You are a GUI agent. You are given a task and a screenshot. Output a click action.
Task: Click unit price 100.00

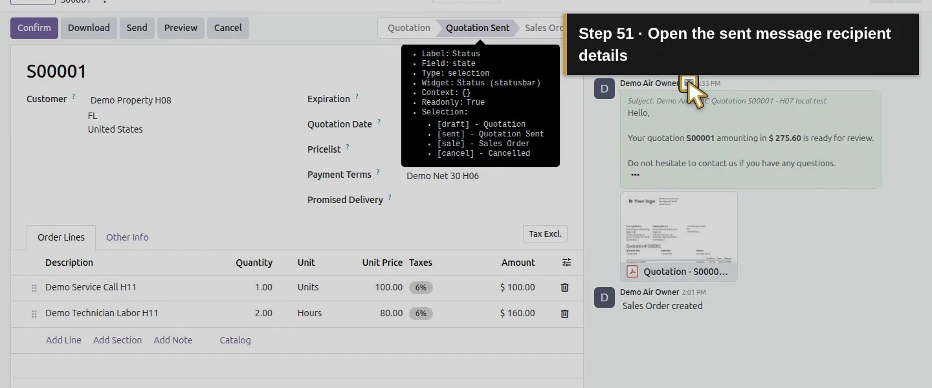click(x=388, y=287)
